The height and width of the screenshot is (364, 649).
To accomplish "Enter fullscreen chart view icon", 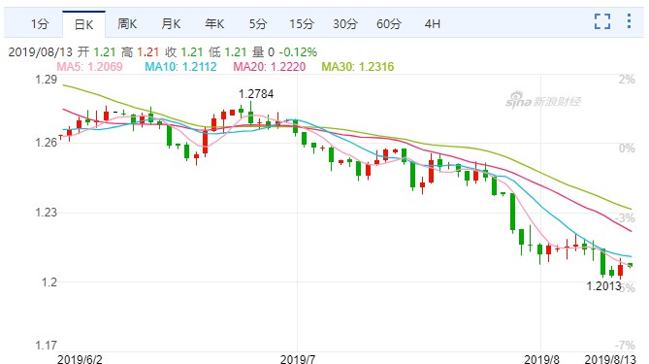I will tap(602, 21).
